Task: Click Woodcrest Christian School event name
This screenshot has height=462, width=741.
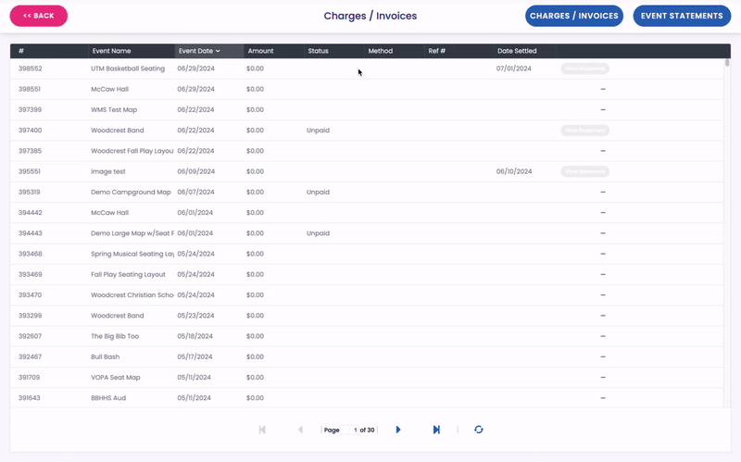Action: tap(132, 294)
